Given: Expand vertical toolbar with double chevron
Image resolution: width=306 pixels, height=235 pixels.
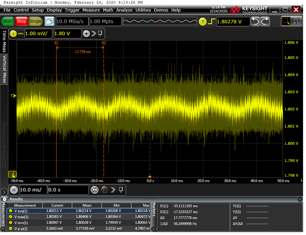Looking at the screenshot, I should click(94, 34).
